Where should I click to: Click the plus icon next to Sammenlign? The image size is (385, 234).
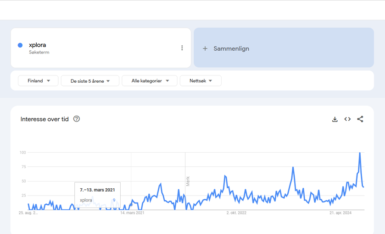(205, 48)
